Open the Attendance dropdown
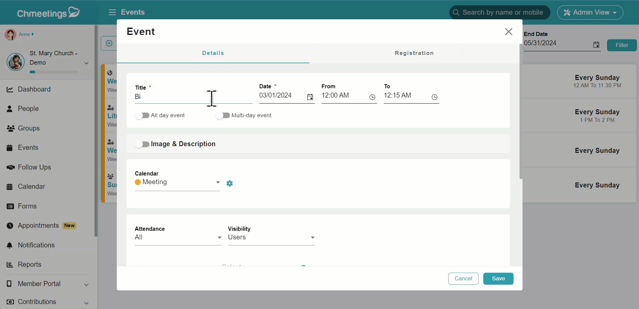Screen dimensions: 639x309 tap(178, 237)
